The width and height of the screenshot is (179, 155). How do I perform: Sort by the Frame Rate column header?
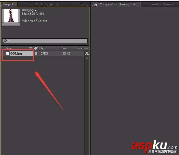[x=81, y=48]
